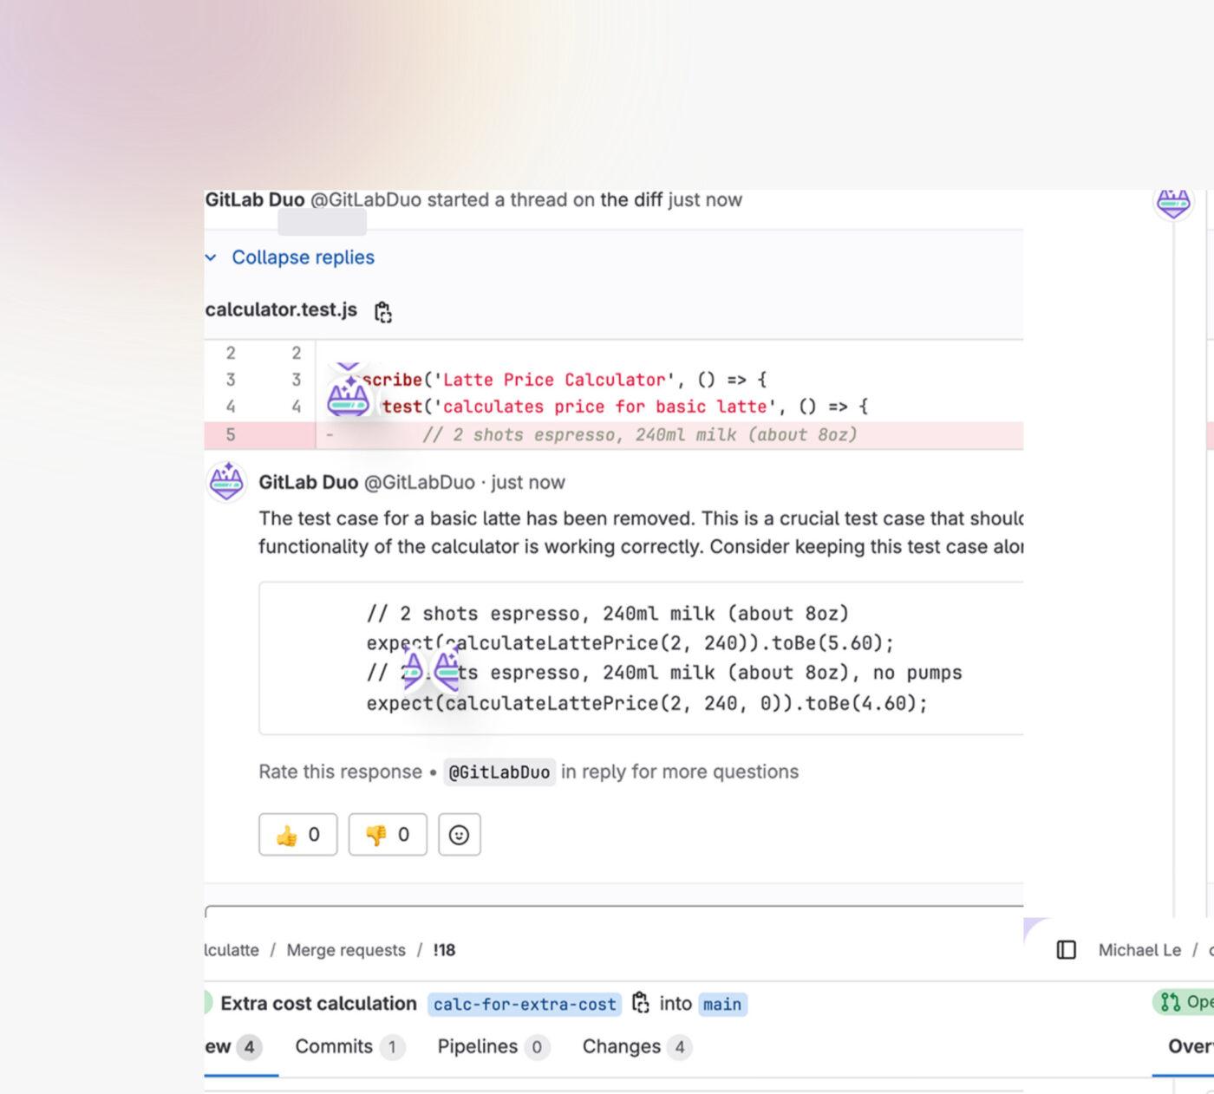Image resolution: width=1214 pixels, height=1094 pixels.
Task: Open the @GitLabDuo mention link
Action: [x=499, y=772]
